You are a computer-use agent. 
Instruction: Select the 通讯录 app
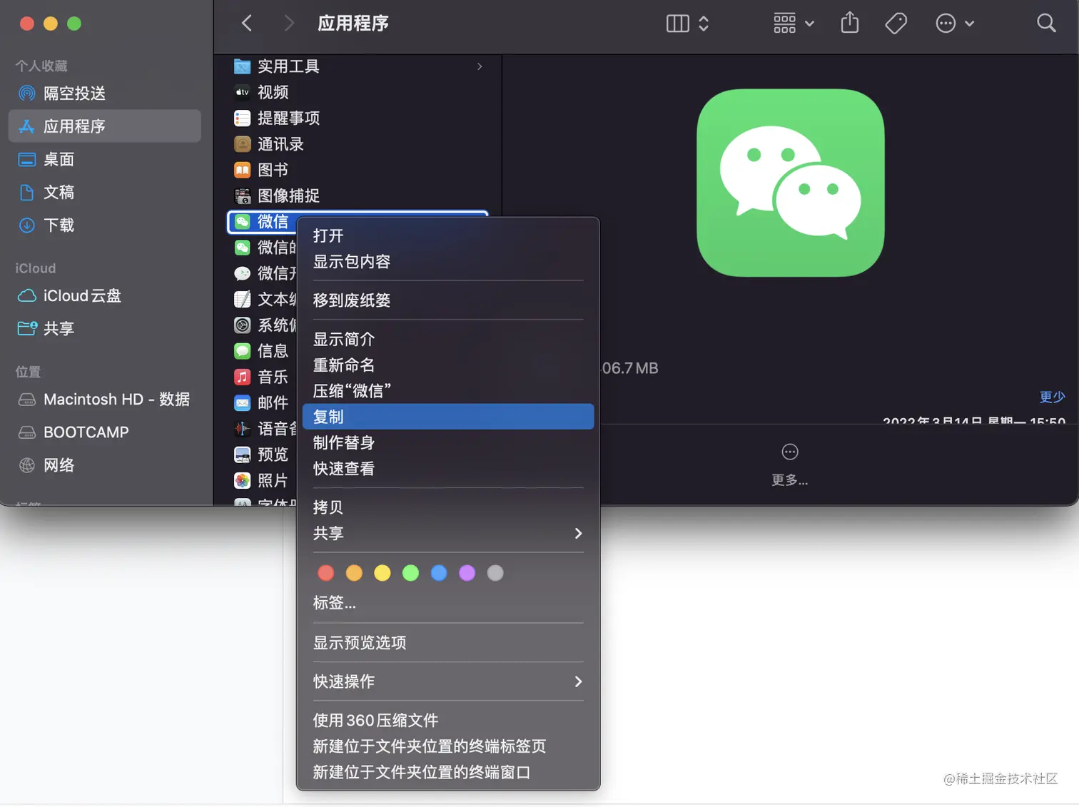pyautogui.click(x=358, y=144)
